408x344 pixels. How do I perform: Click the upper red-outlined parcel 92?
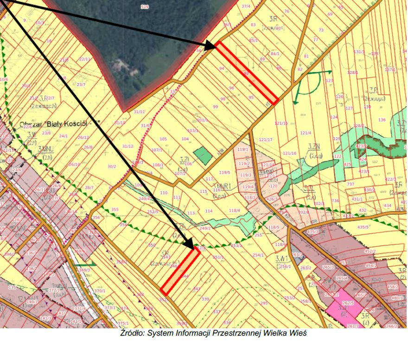click(247, 73)
